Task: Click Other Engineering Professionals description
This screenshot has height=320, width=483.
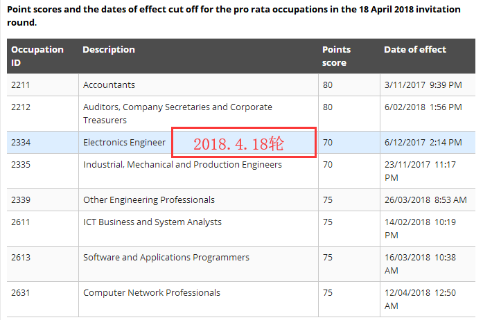Action: pos(149,200)
